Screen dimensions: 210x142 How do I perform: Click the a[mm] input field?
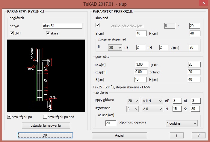point(194,48)
